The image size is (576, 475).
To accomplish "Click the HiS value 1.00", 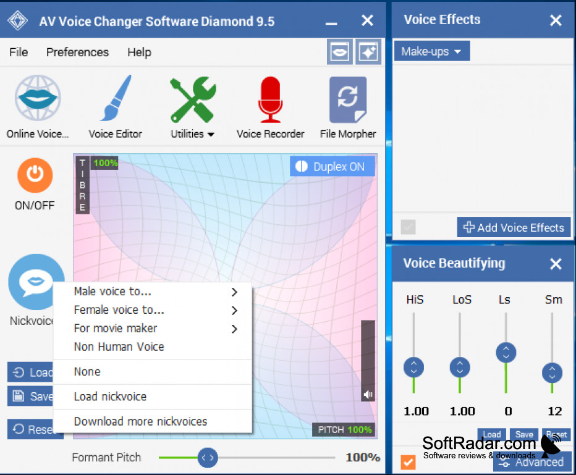I will pyautogui.click(x=416, y=411).
